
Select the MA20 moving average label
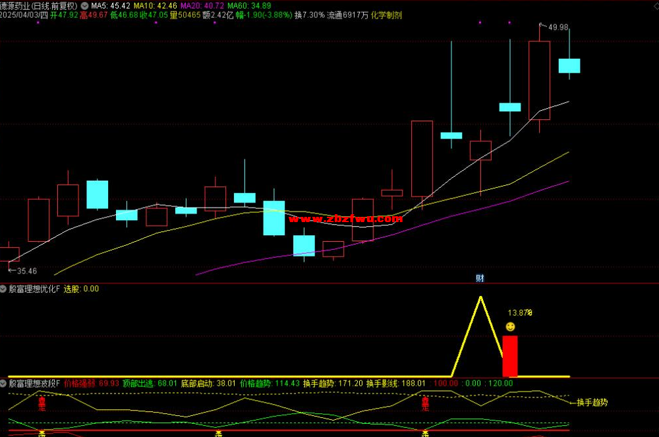[x=202, y=5]
